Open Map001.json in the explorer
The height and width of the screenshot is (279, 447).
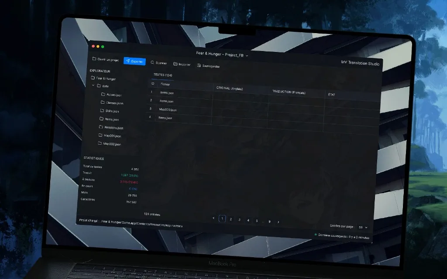pos(110,136)
